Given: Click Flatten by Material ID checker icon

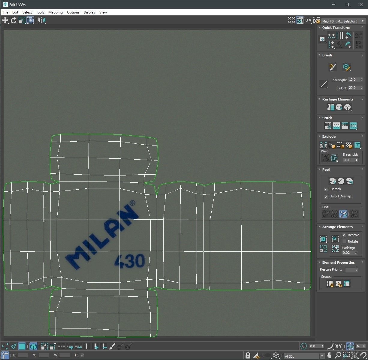Looking at the screenshot, I should coord(348,145).
